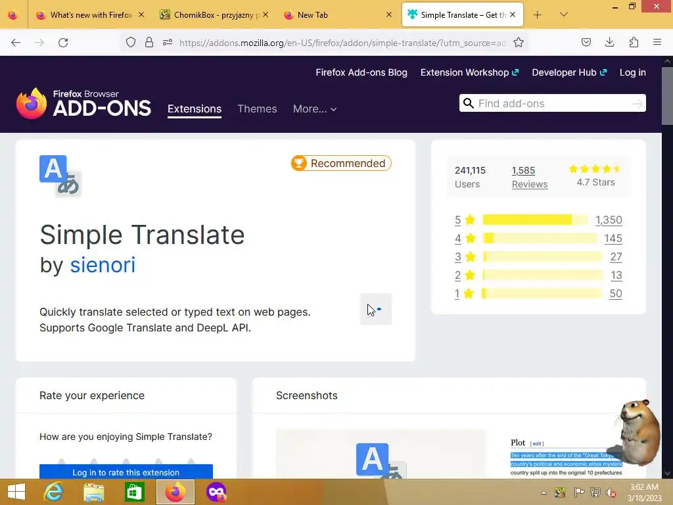
Task: Open the Downloads toolbar icon
Action: [609, 42]
